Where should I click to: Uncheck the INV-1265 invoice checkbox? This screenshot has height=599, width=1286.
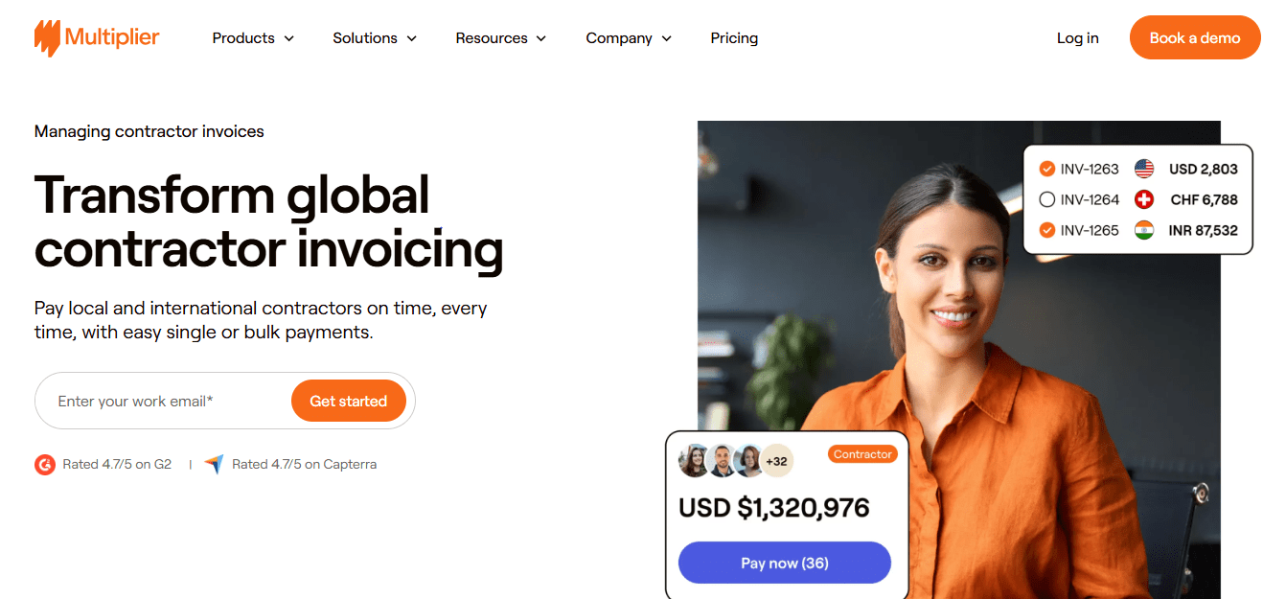[x=1046, y=231]
